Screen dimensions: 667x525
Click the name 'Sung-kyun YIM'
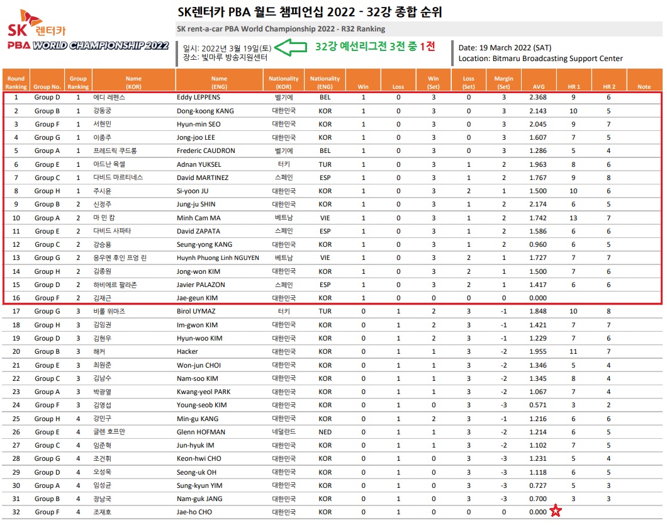[199, 485]
